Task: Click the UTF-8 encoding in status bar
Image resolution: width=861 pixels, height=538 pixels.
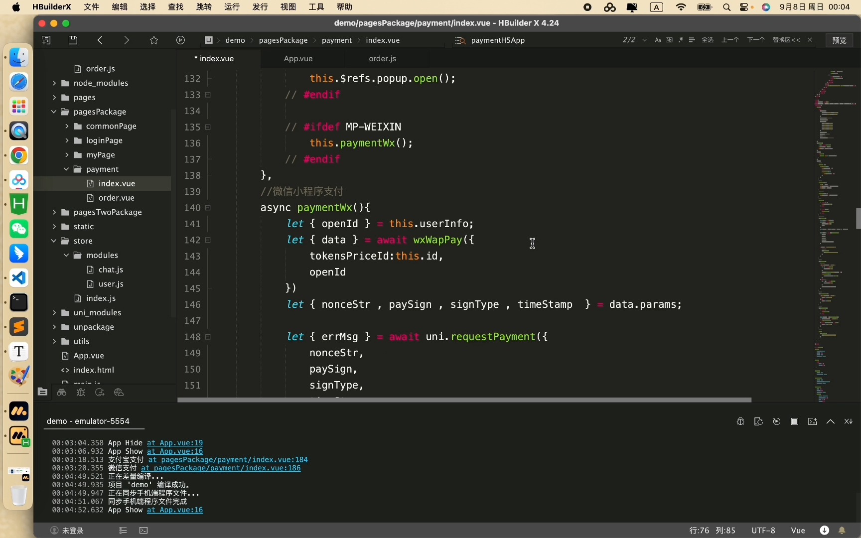Action: click(763, 531)
